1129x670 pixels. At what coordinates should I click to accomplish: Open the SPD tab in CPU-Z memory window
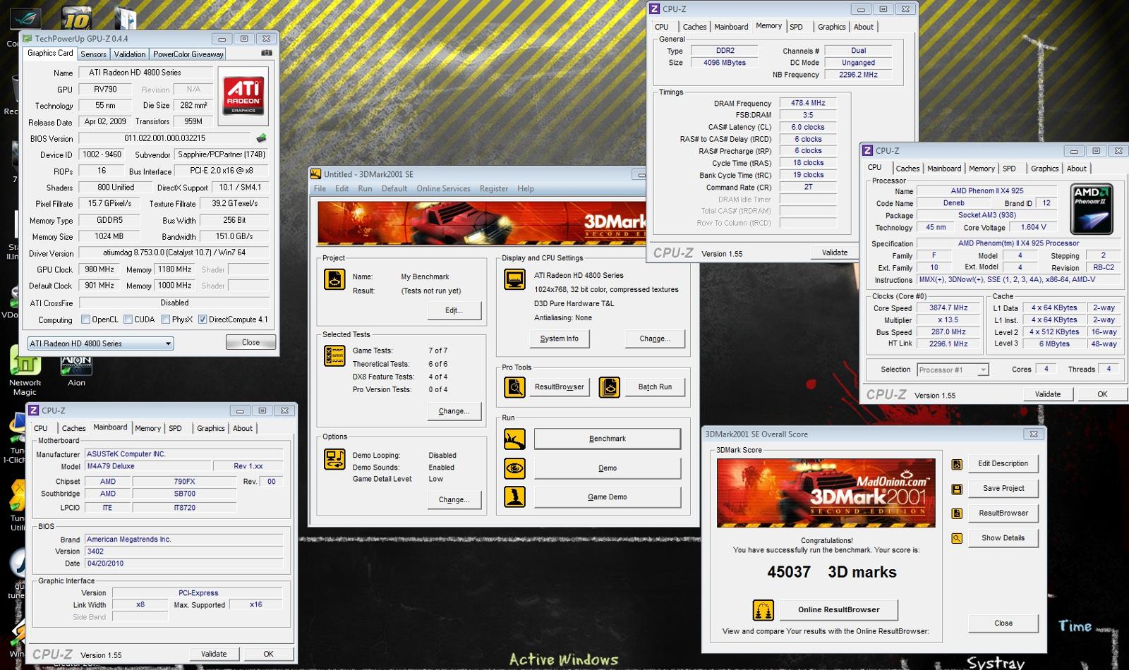pyautogui.click(x=796, y=27)
